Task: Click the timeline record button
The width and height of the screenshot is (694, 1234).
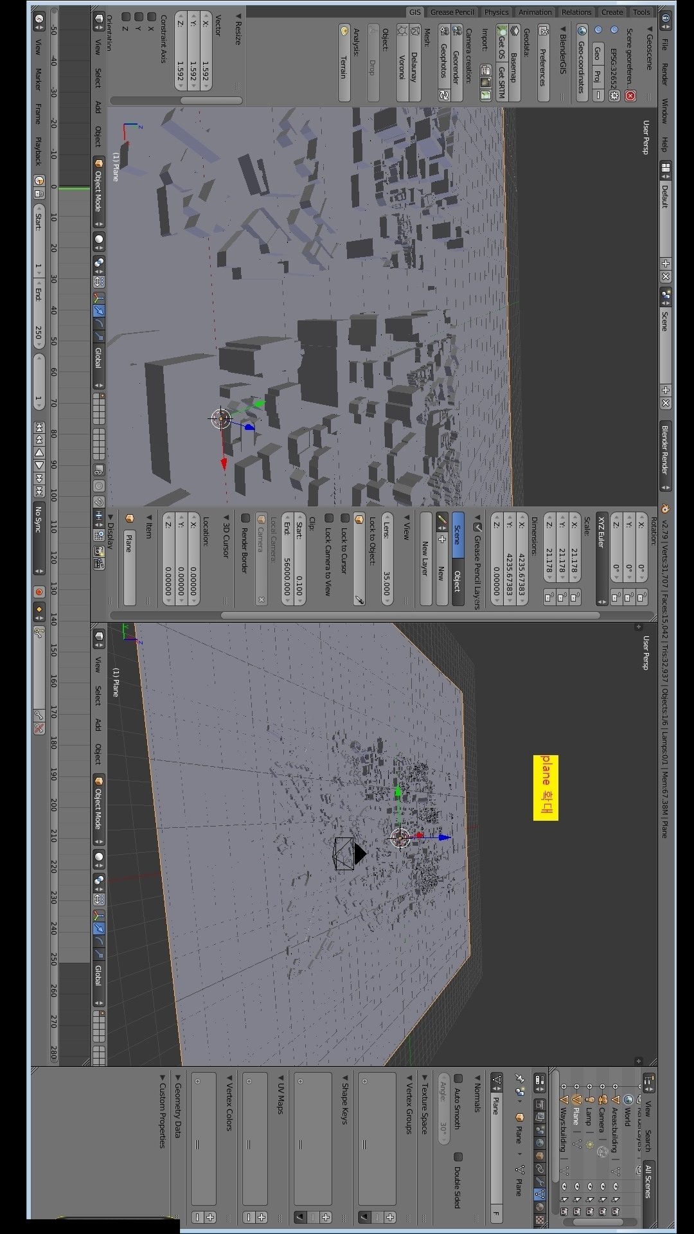Action: tap(39, 592)
